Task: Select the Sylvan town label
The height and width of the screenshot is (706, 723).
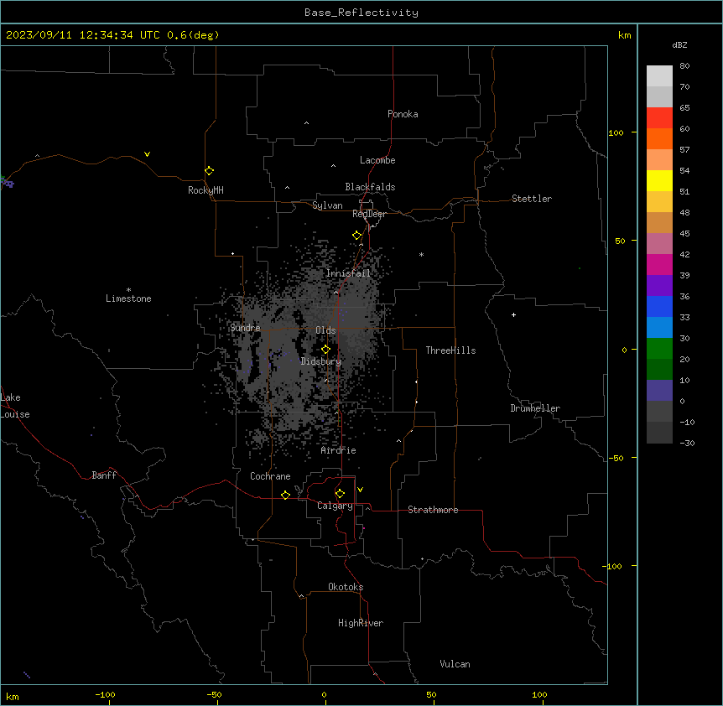Action: pyautogui.click(x=327, y=205)
